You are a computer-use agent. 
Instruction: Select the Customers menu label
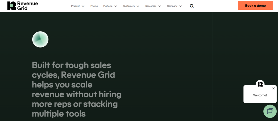129,6
